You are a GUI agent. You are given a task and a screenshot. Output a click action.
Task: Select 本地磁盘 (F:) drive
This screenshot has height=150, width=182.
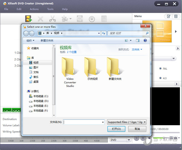pyautogui.click(x=39, y=111)
